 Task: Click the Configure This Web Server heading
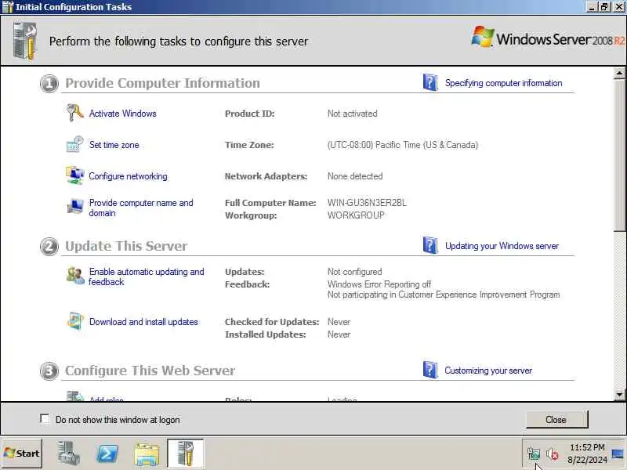coord(150,371)
